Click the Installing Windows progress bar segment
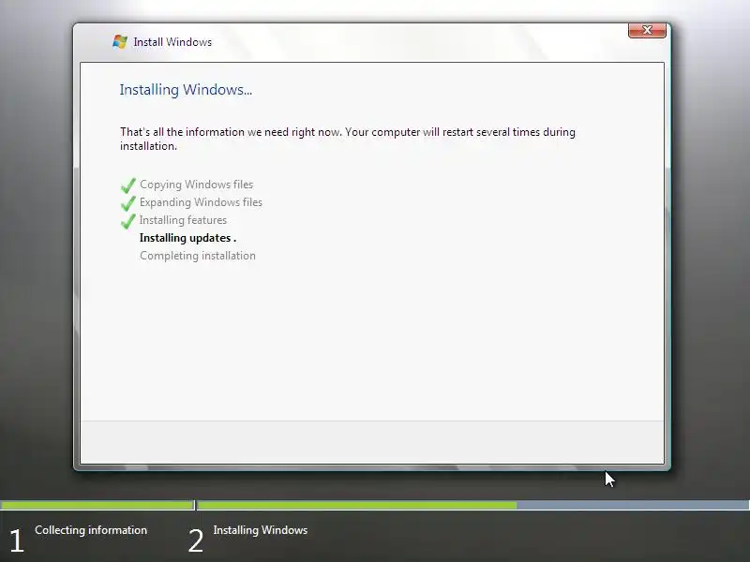 (x=473, y=505)
